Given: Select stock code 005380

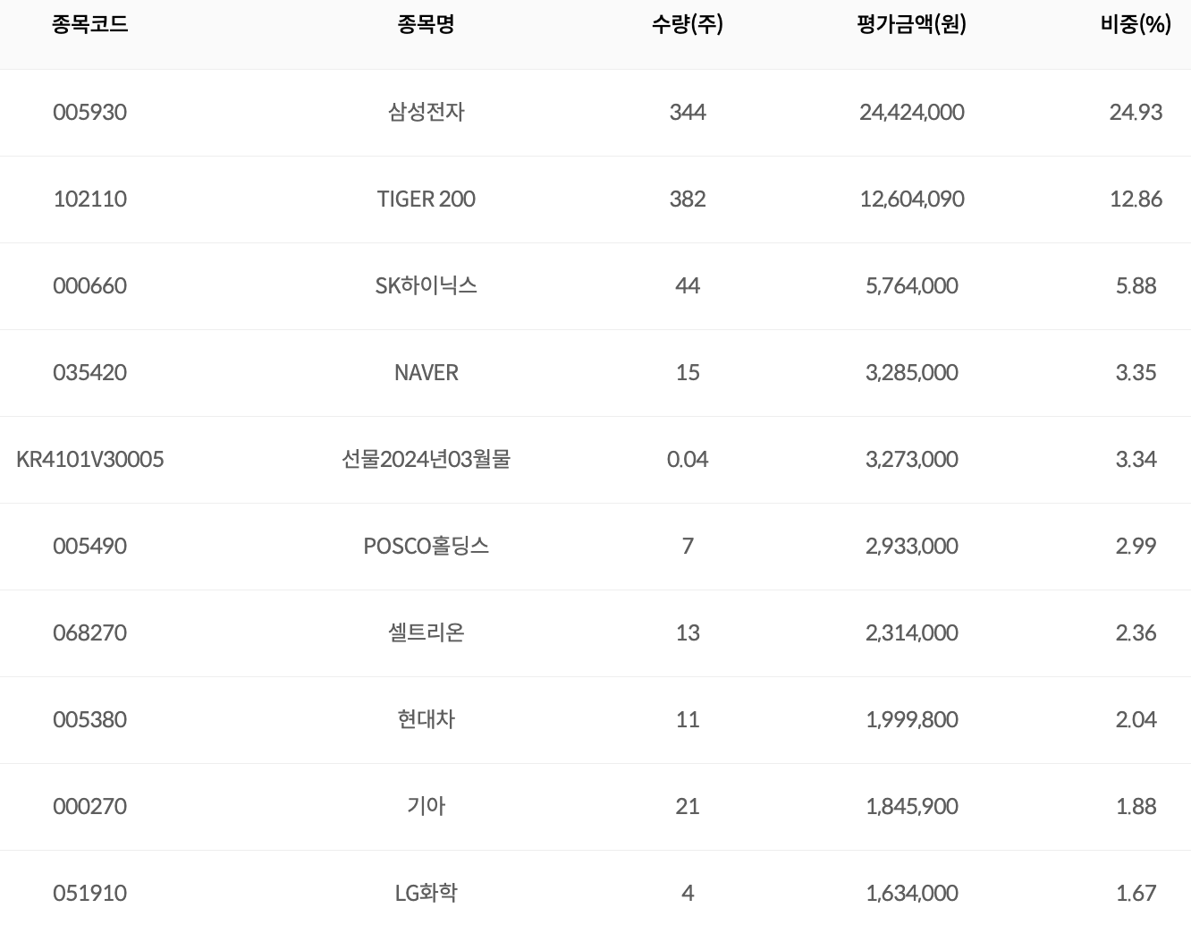Looking at the screenshot, I should point(89,719).
